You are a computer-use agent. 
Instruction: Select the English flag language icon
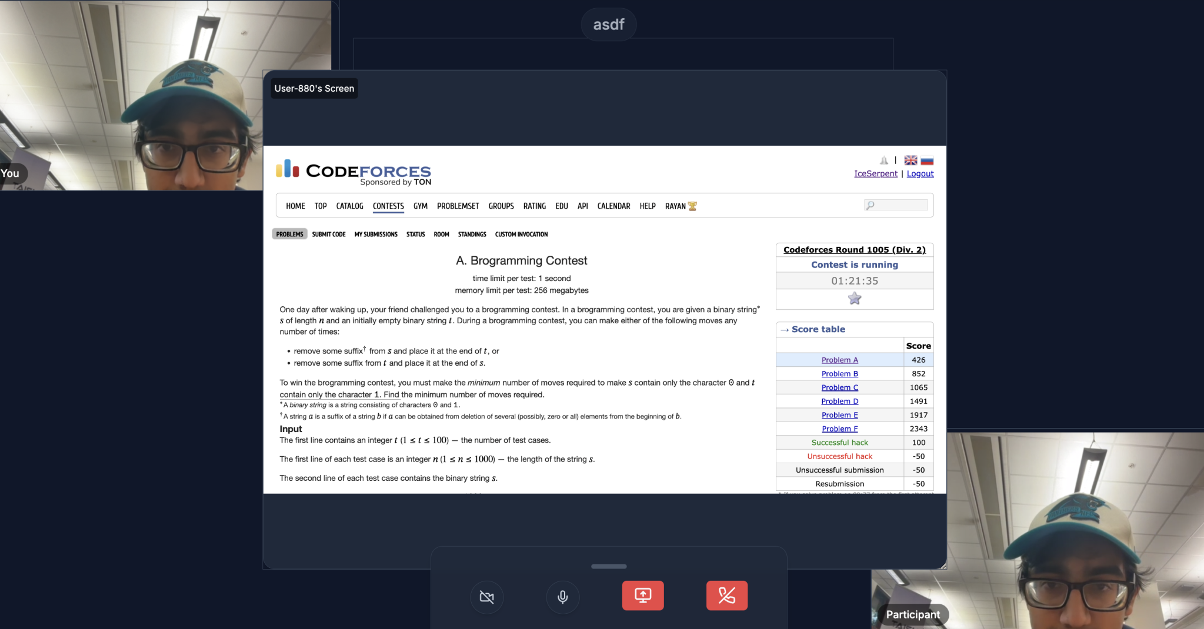pos(910,160)
